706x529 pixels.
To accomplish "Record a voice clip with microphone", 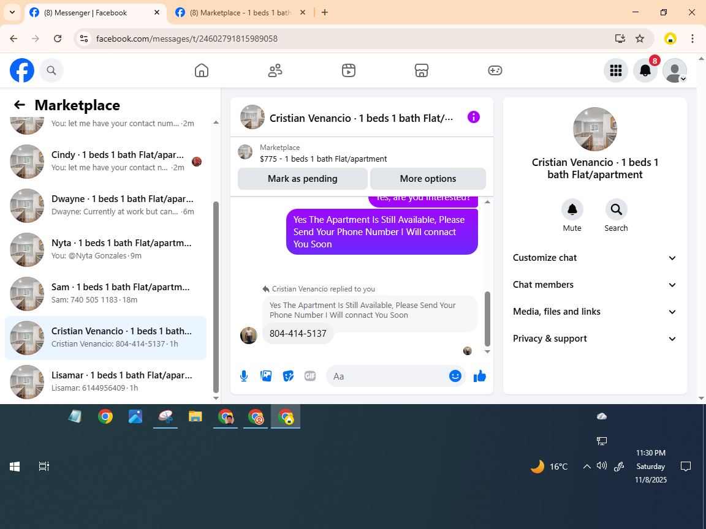I will point(243,376).
